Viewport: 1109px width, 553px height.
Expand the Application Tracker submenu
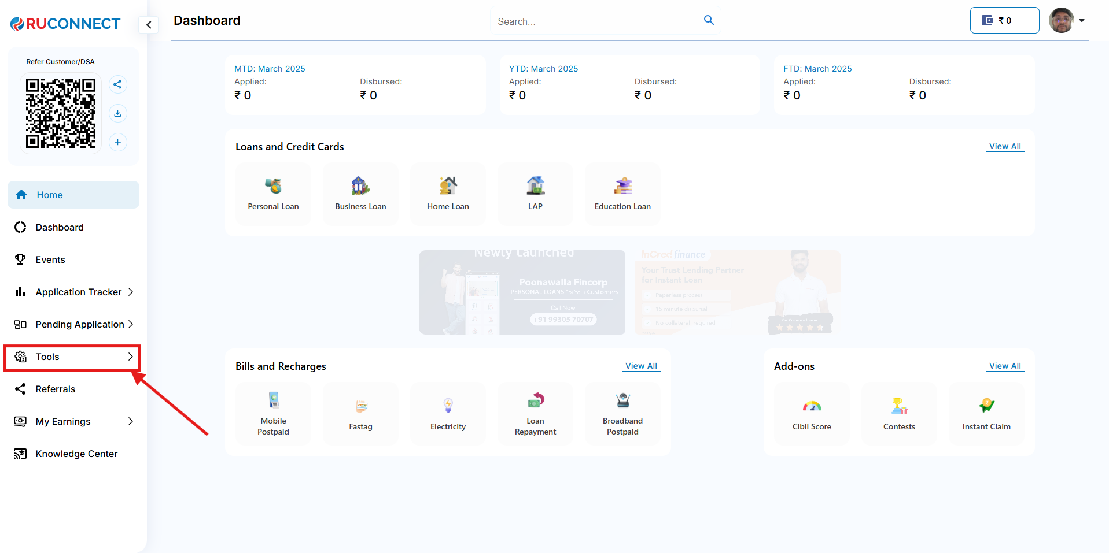[131, 292]
